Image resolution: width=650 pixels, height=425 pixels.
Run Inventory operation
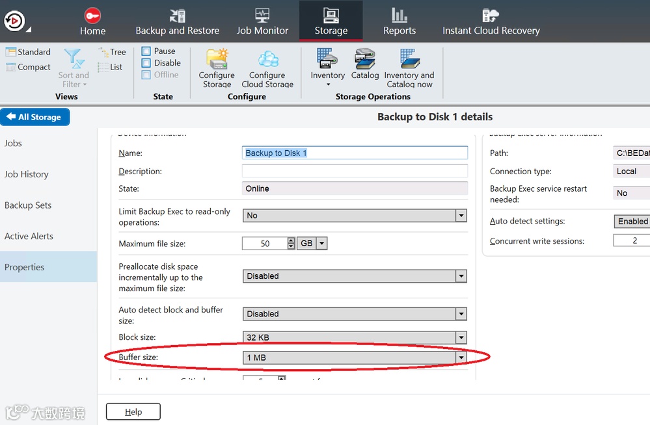tap(327, 64)
